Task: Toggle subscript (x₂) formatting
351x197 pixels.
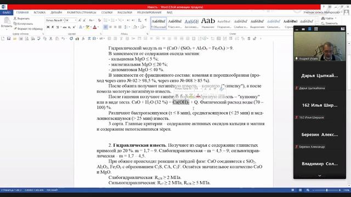Action: [x=70, y=27]
